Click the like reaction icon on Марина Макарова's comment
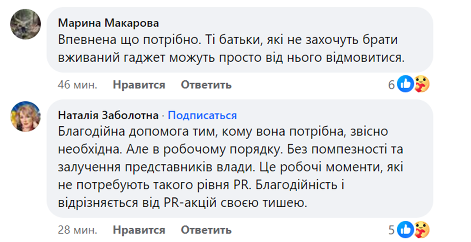The width and height of the screenshot is (471, 242). click(x=405, y=84)
